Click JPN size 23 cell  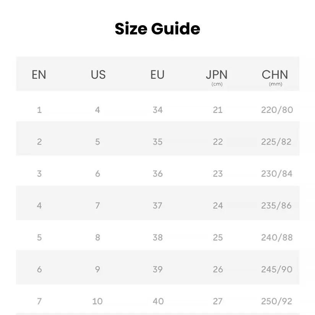[x=218, y=174]
